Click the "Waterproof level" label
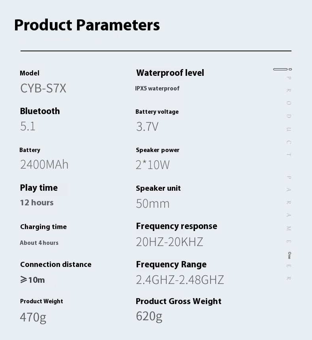This screenshot has width=312, height=340. coord(170,73)
